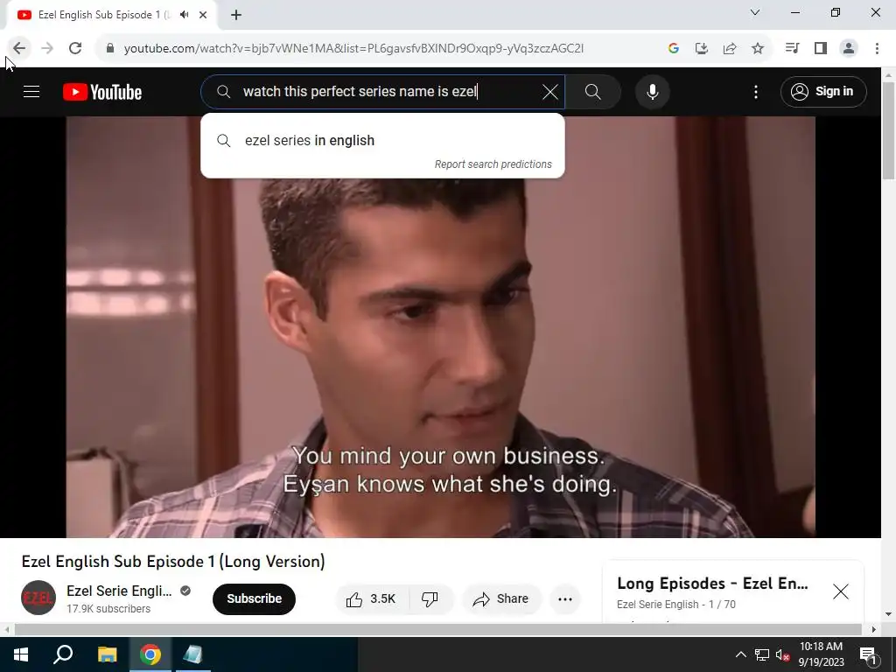The image size is (896, 672).
Task: Open the Chrome three-dot menu
Action: pos(877,48)
